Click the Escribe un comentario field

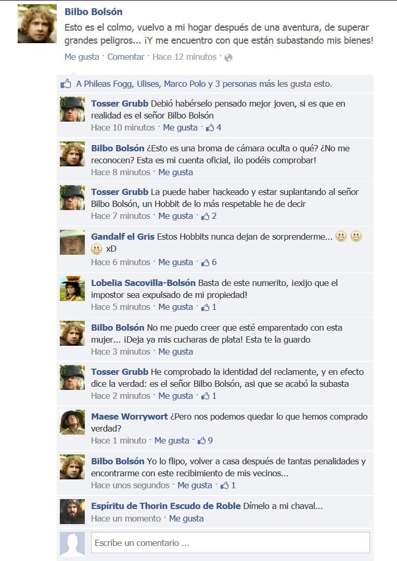(x=230, y=543)
